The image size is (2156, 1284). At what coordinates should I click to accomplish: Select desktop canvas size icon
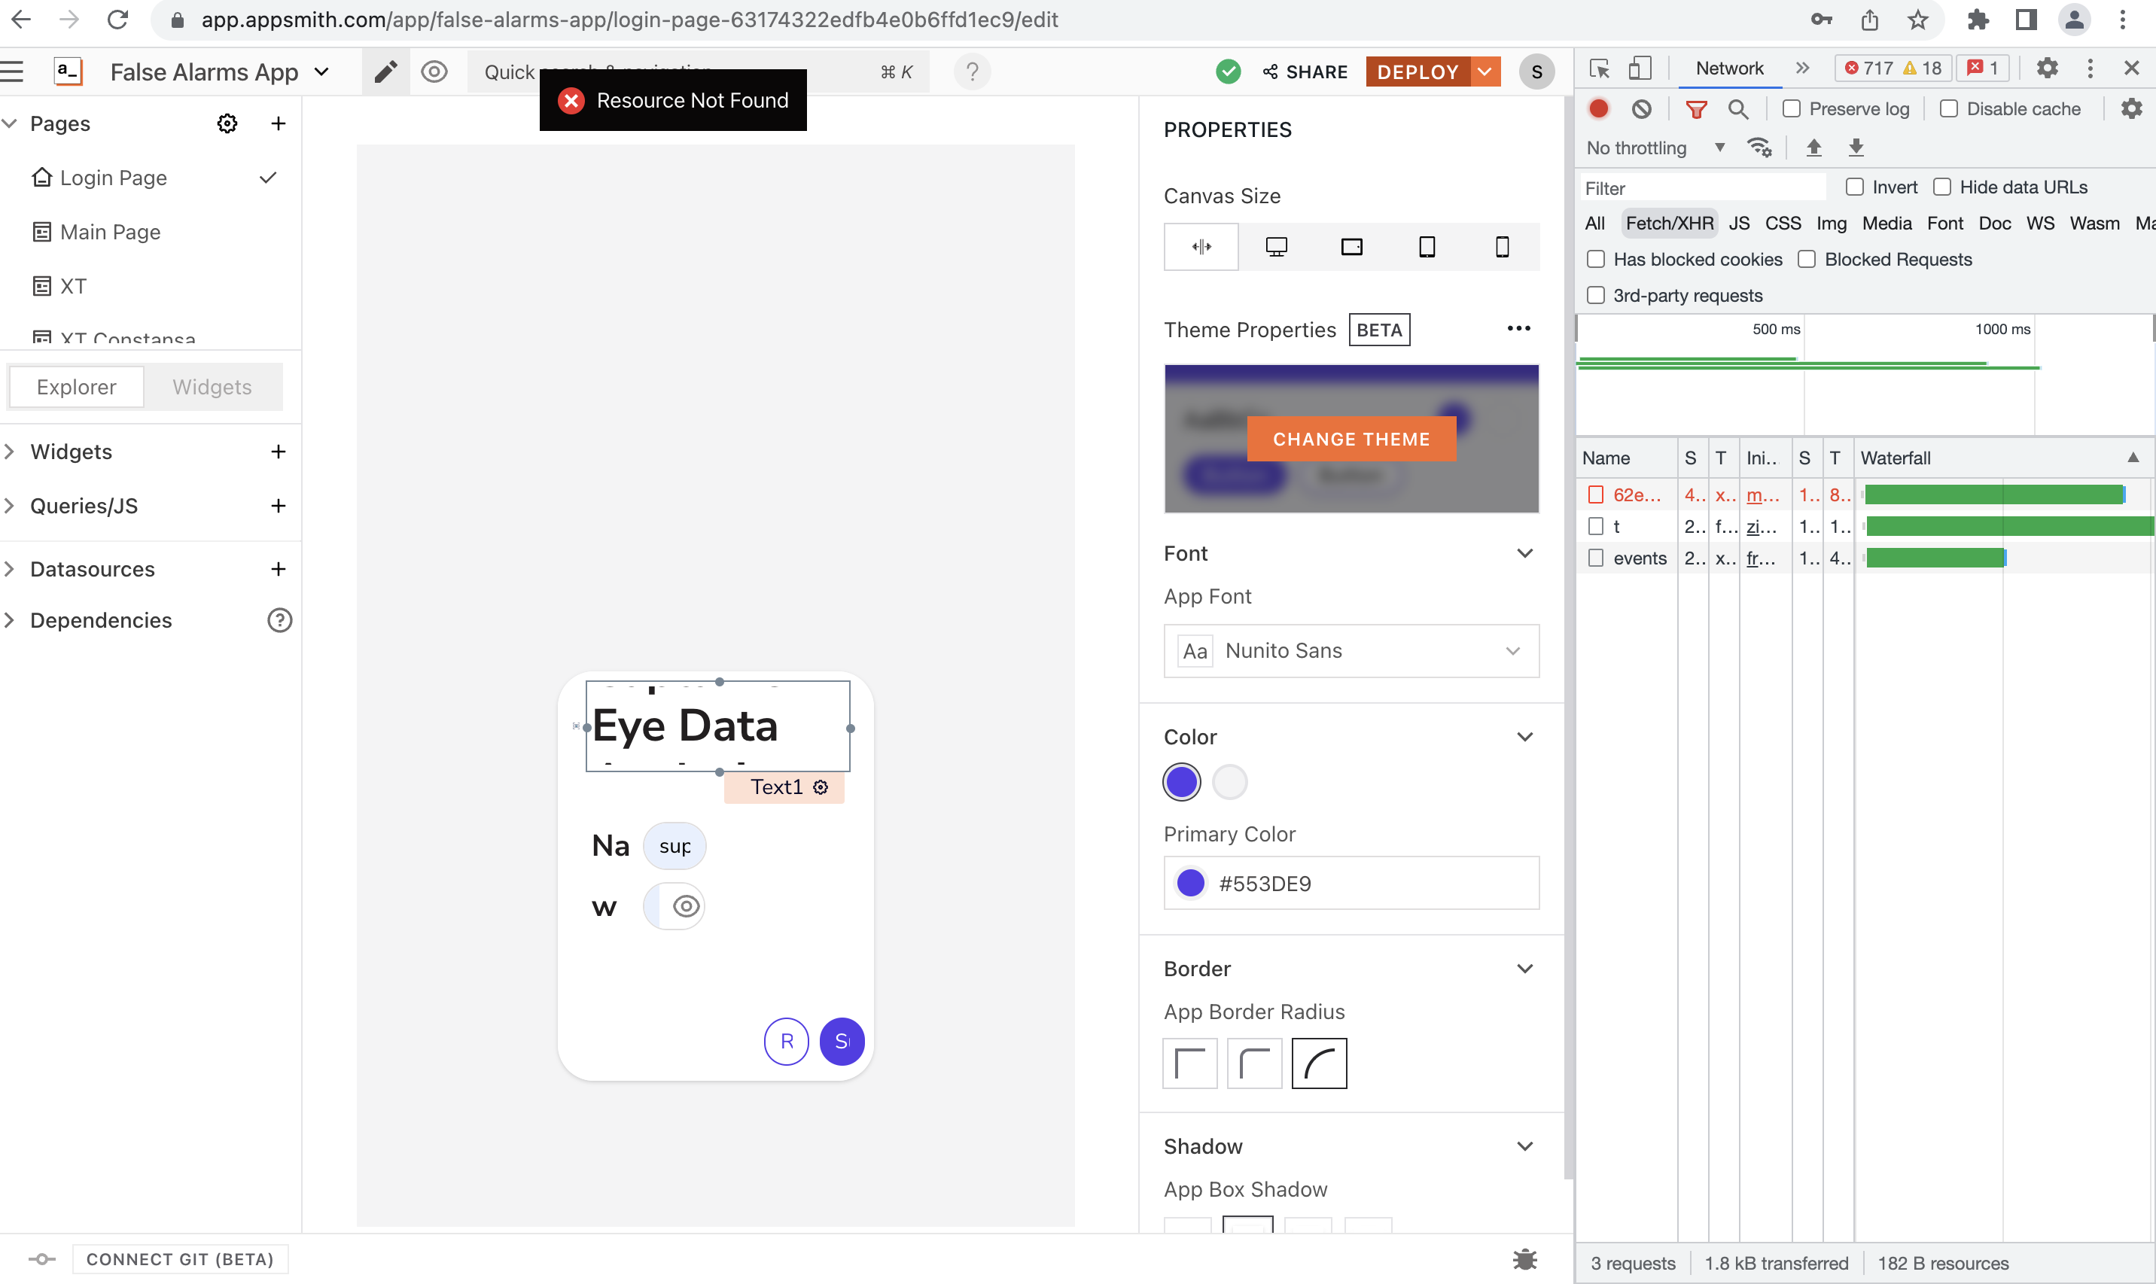click(x=1276, y=247)
